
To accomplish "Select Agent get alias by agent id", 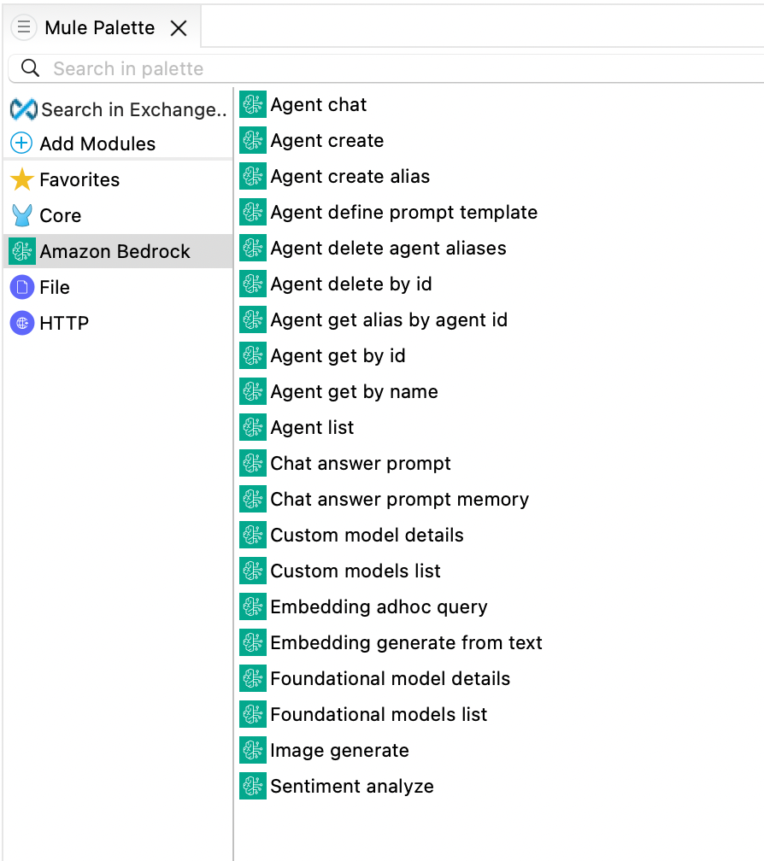I will 389,319.
